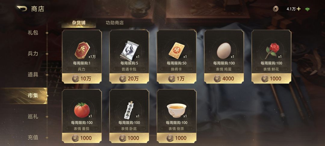Select the tomato emote icon
This screenshot has height=146, width=325.
[x=82, y=110]
